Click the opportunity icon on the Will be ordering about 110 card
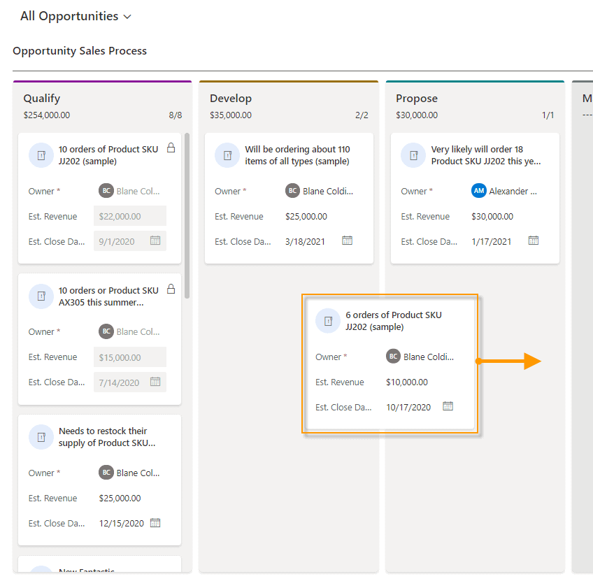Viewport: 593px width, 588px height. (227, 155)
